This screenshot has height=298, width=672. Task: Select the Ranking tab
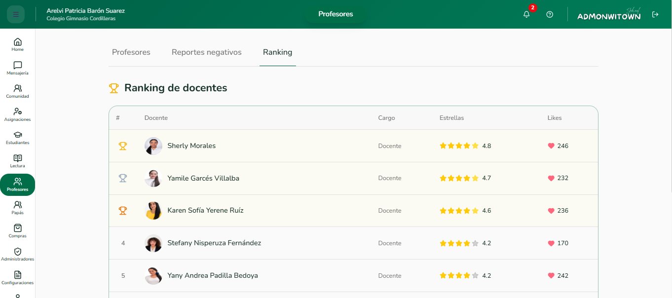tap(277, 52)
